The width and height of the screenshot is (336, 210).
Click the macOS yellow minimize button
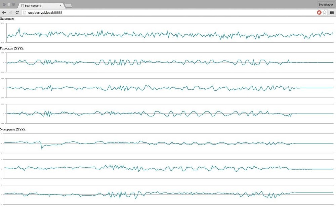(9, 4)
